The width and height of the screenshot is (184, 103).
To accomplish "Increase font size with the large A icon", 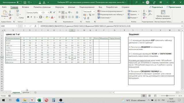I will [51, 12].
